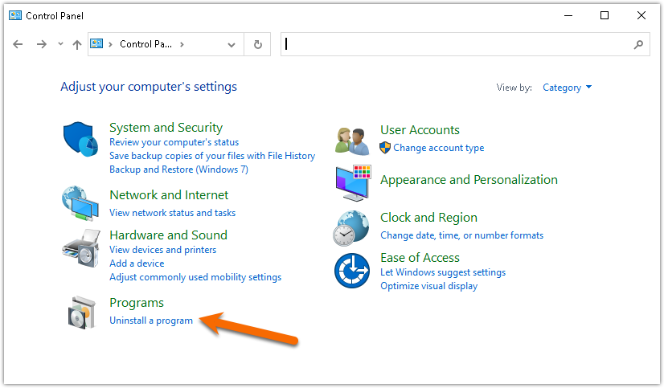Click Change account type link

pos(439,148)
